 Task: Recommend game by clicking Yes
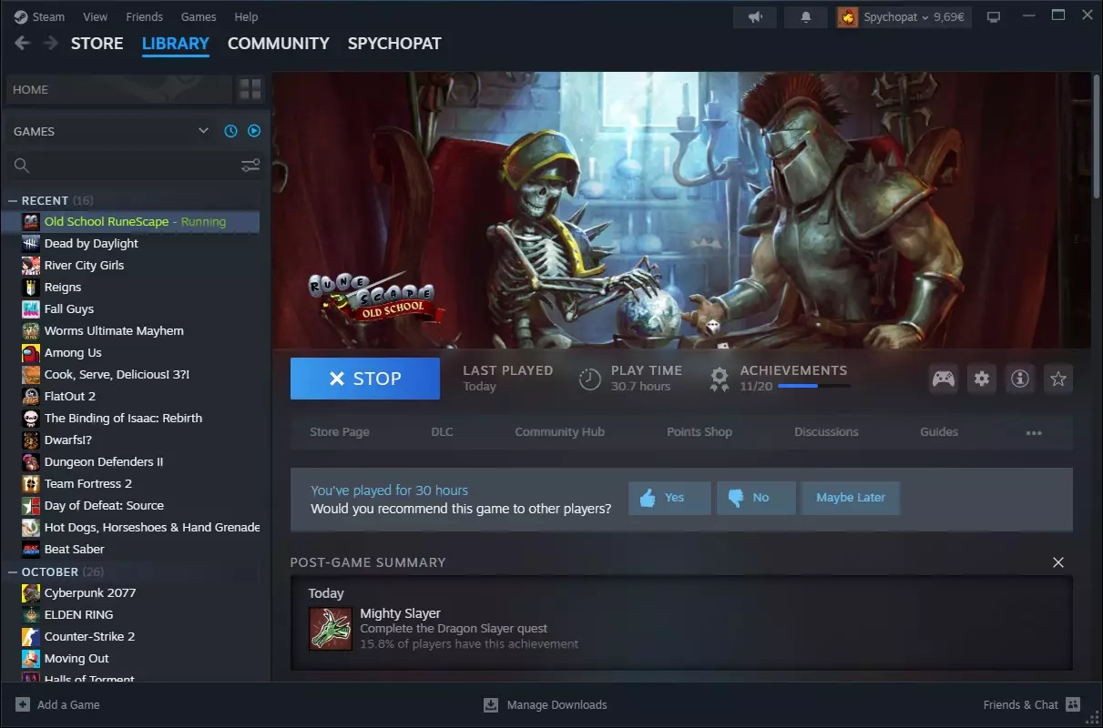tap(669, 498)
